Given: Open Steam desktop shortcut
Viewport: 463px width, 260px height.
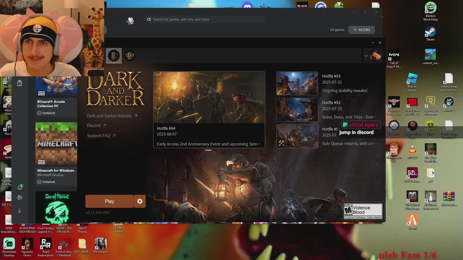Looking at the screenshot, I should point(430,34).
